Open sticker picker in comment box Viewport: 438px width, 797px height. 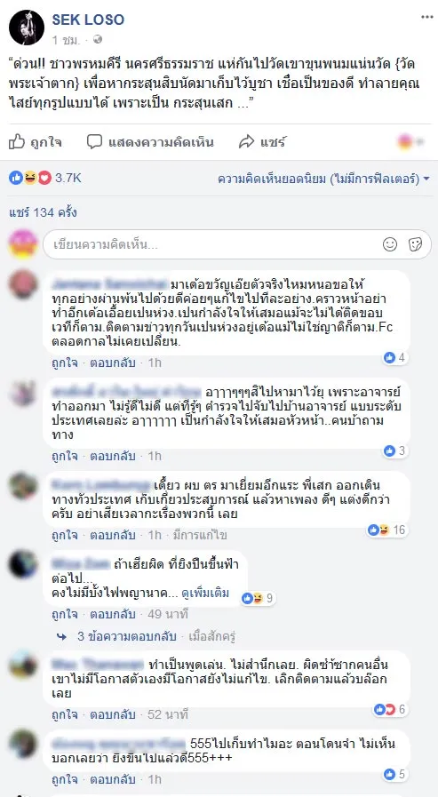tap(416, 244)
